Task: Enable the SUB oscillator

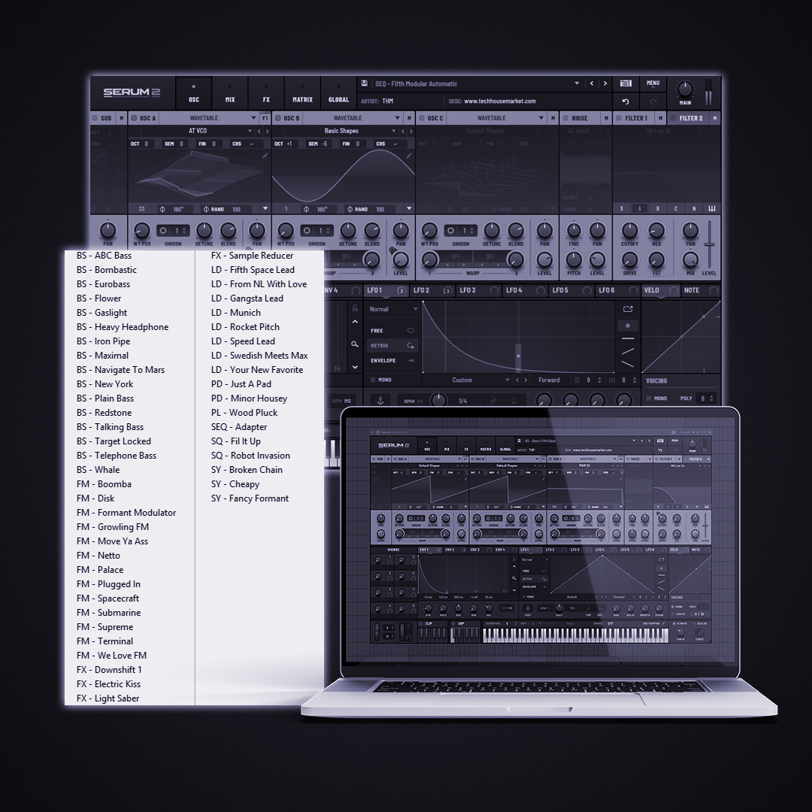Action: [95, 118]
